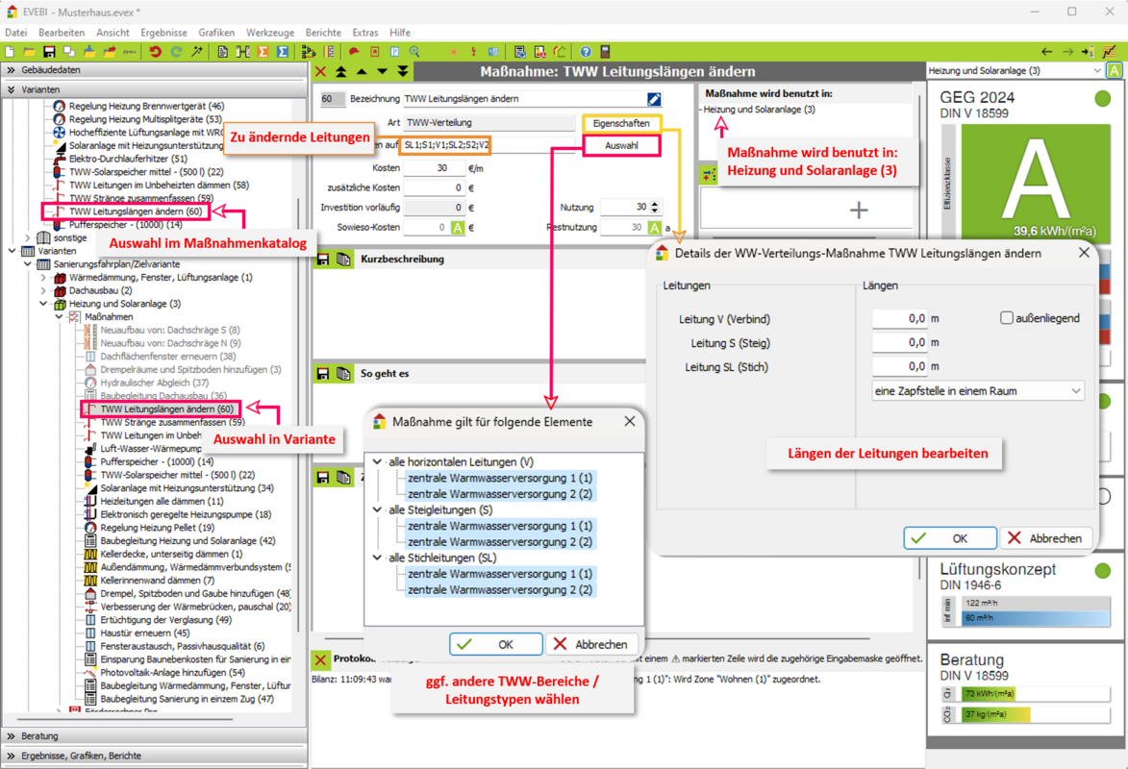
Task: Click the pencil edit icon beside Bezeichnung
Action: (x=654, y=99)
